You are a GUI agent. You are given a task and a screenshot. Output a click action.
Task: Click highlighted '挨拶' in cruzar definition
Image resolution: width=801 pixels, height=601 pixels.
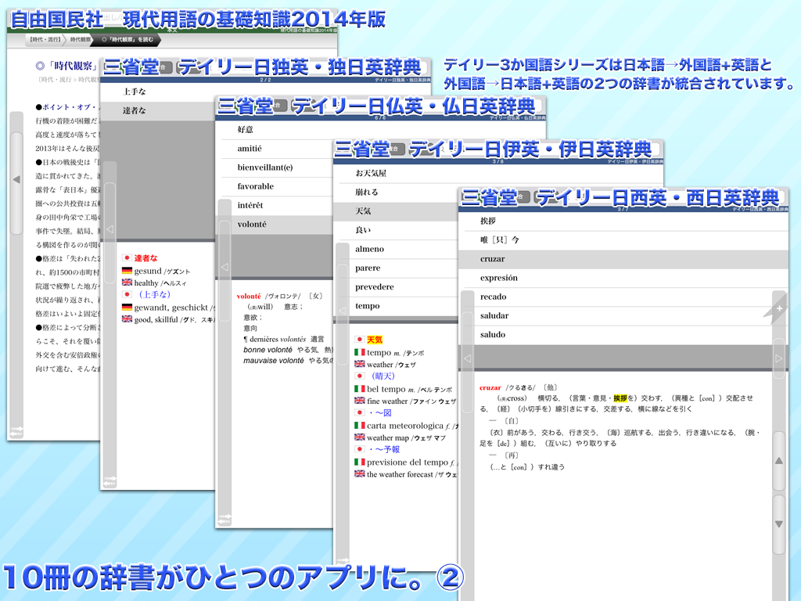coord(620,398)
